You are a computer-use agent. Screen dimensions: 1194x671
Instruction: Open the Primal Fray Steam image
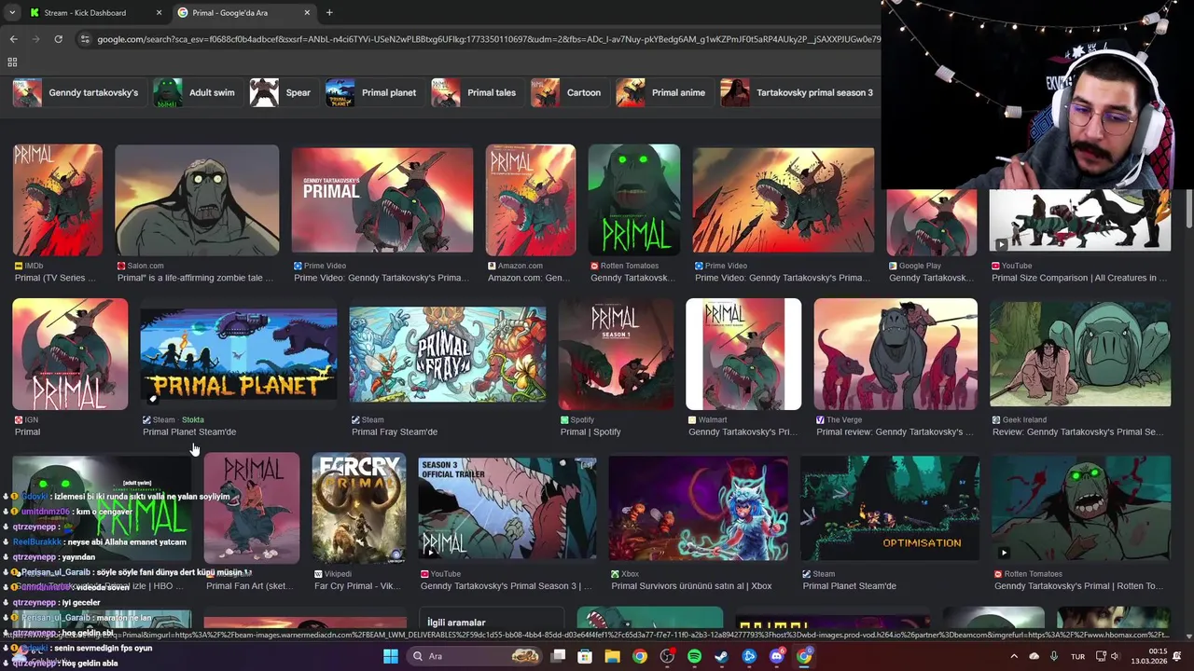[x=448, y=354]
